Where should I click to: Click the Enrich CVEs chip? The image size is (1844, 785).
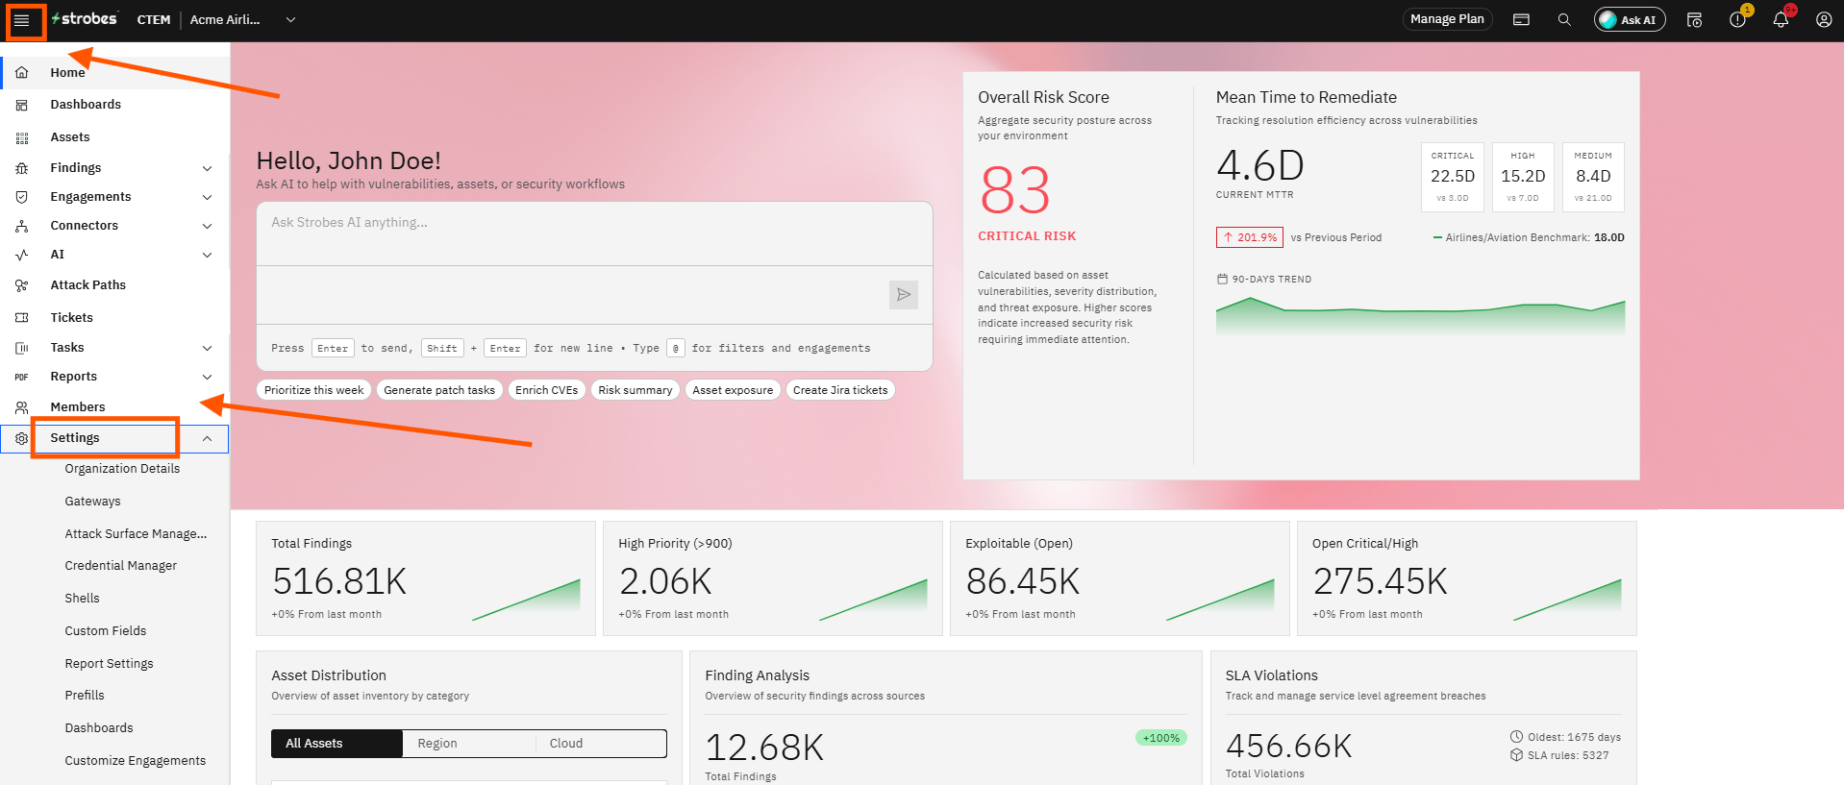(546, 390)
